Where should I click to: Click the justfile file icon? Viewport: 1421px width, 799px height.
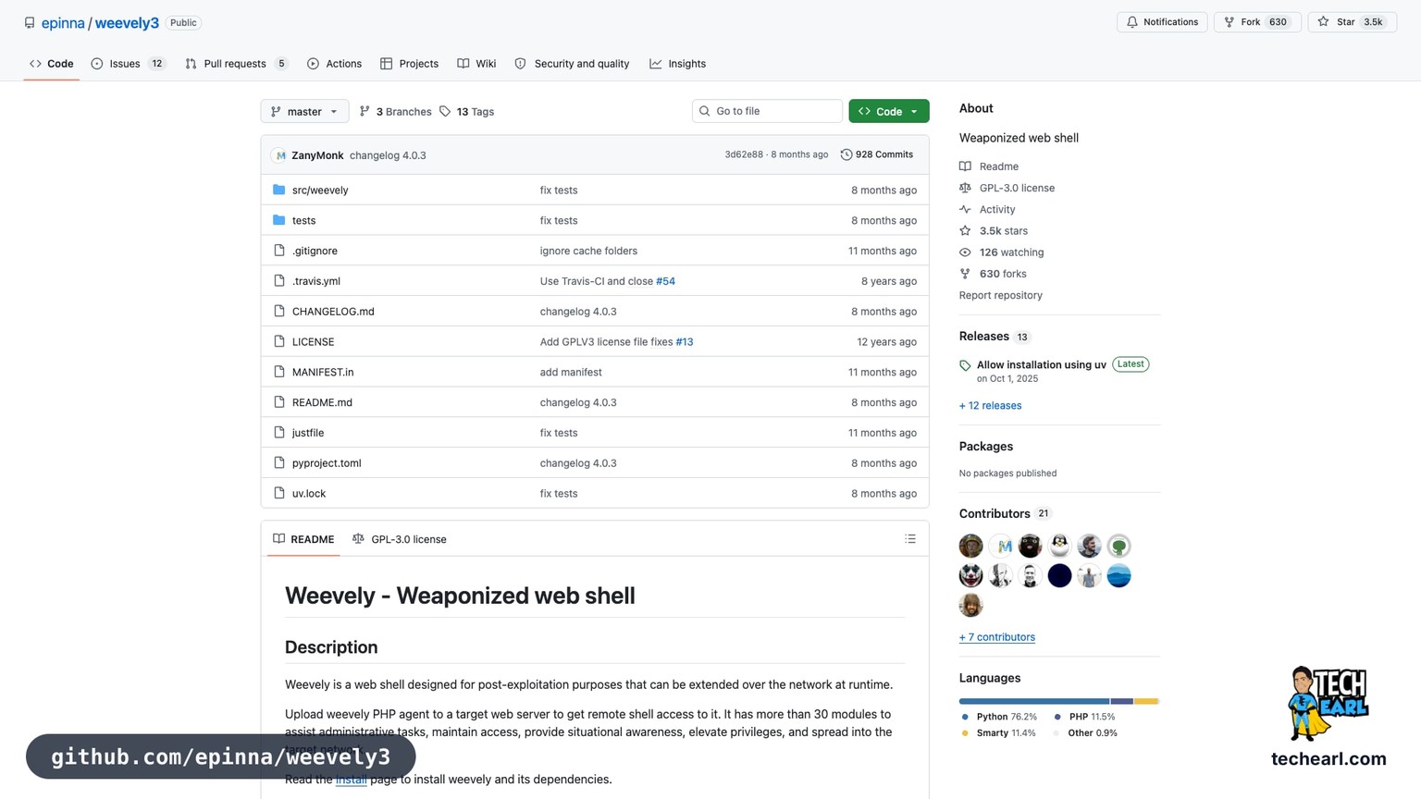(x=278, y=432)
